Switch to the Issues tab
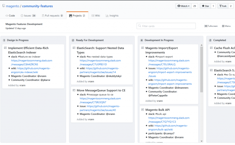 (x=28, y=15)
